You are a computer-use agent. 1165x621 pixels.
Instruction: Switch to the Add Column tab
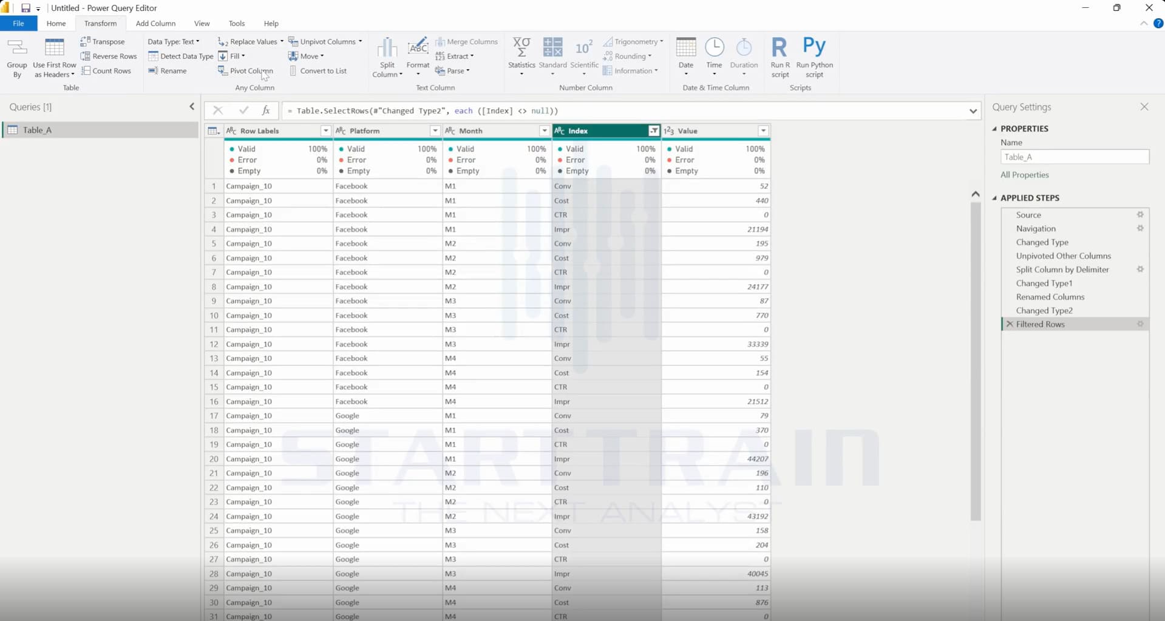155,23
